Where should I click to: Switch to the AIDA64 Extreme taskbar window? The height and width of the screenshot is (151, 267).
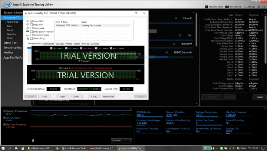point(102,148)
